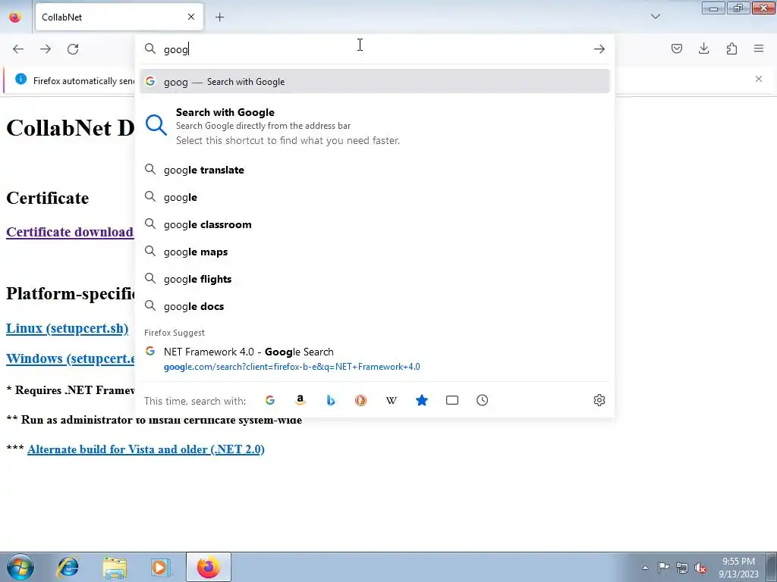The image size is (777, 582).
Task: Choose the plain 'google' suggestion
Action: click(x=375, y=197)
